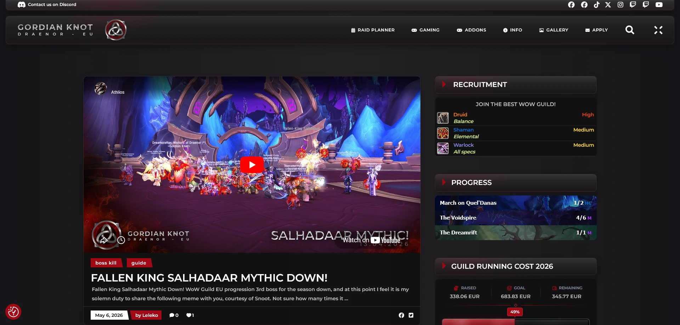The height and width of the screenshot is (325, 680).
Task: Click Guild Running Cost 2026 header
Action: 516,267
